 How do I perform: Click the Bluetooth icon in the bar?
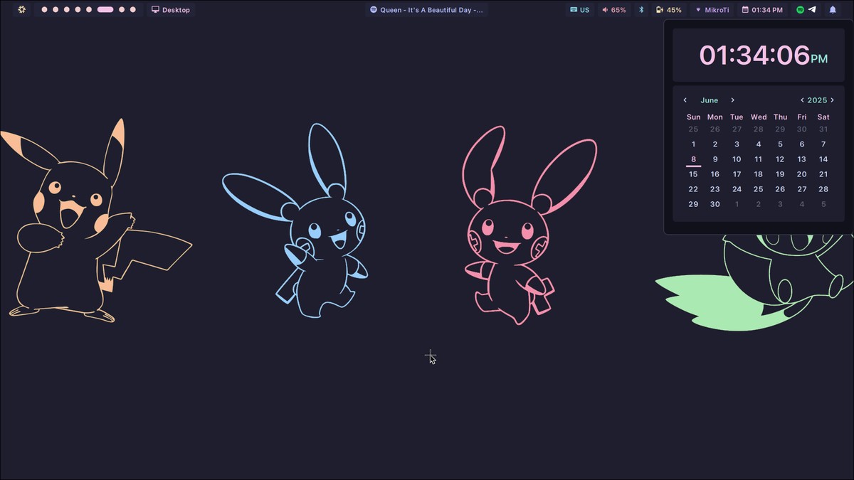640,10
